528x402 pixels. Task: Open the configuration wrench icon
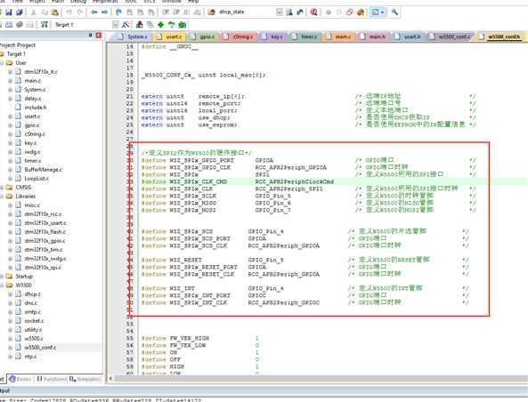394,12
